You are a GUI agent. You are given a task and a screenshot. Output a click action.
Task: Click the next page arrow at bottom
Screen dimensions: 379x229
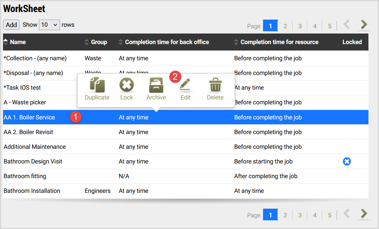point(364,214)
